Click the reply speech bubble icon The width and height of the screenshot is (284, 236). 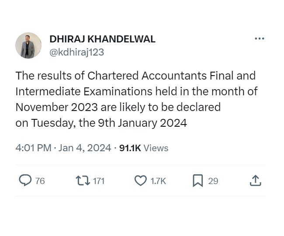click(25, 180)
